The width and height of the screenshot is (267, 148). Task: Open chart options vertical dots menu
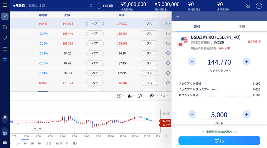167,135
